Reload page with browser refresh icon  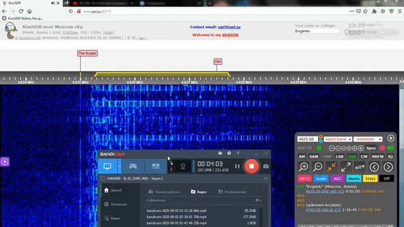[21, 11]
